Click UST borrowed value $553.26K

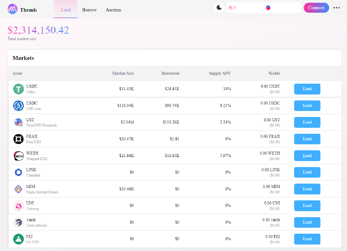click(171, 122)
